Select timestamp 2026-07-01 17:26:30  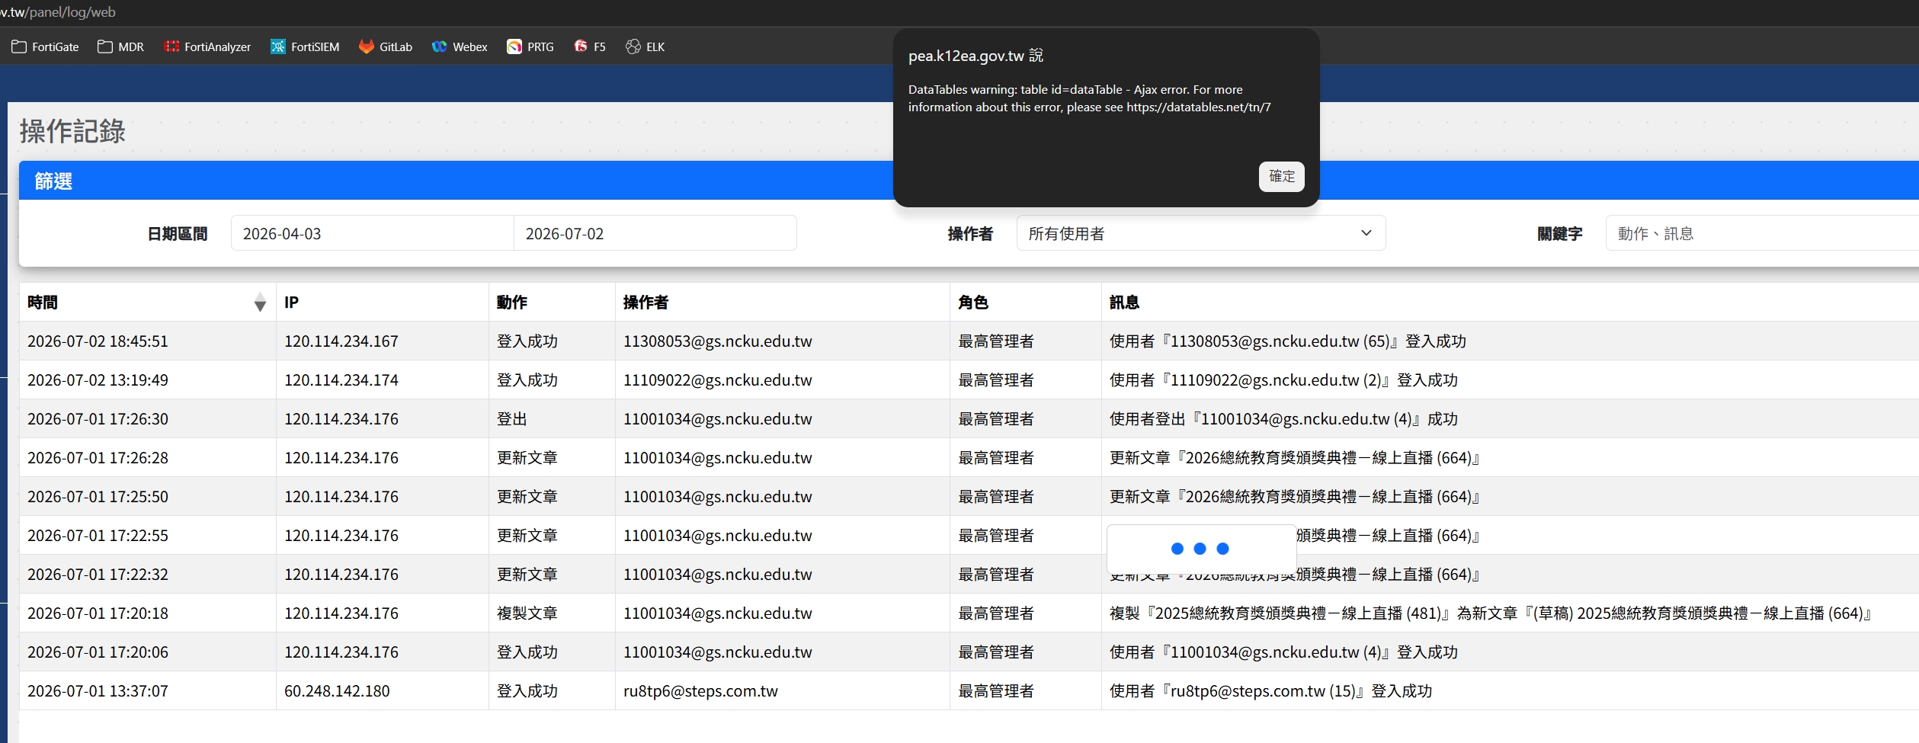(98, 419)
